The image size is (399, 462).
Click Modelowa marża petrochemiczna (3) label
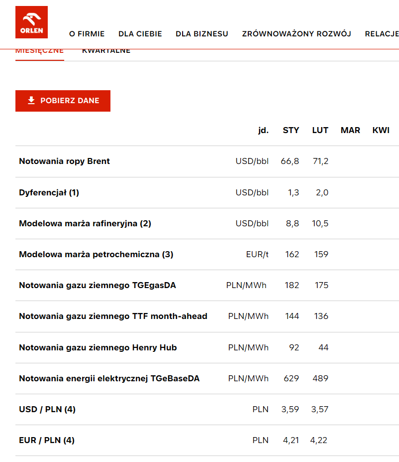pos(96,254)
